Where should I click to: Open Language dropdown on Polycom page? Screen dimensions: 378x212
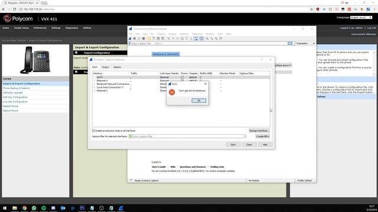pyautogui.click(x=361, y=18)
